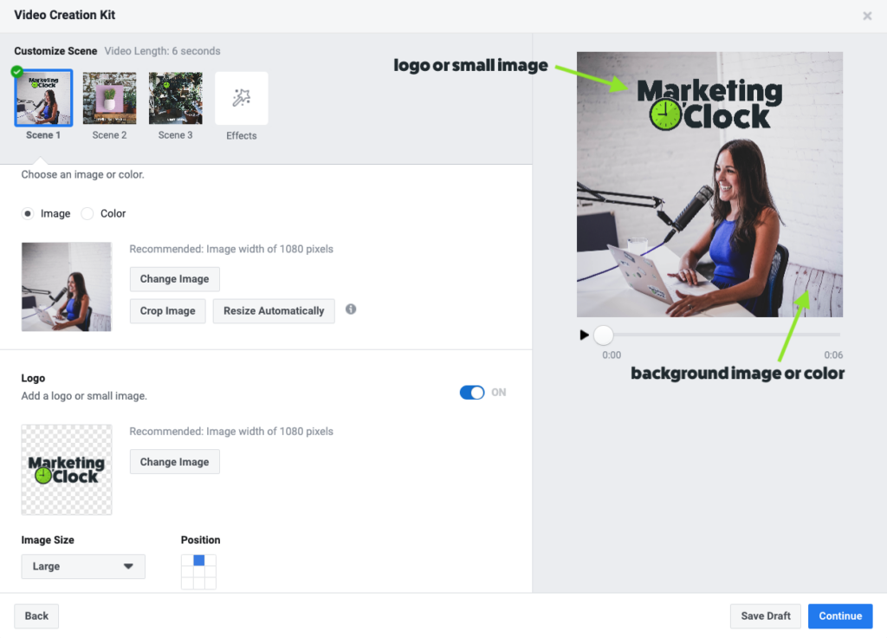Click the playback slider handle
Viewport: 887px width, 638px height.
(604, 335)
